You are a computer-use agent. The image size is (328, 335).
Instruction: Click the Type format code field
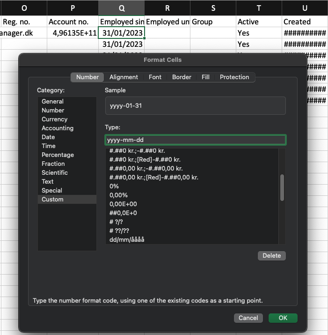point(195,140)
